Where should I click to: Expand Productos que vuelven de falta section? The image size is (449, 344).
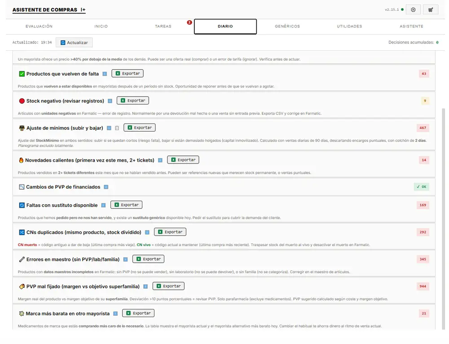(62, 74)
